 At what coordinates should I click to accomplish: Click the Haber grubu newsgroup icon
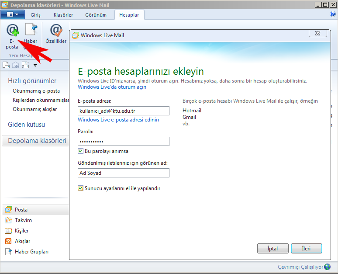click(x=31, y=30)
